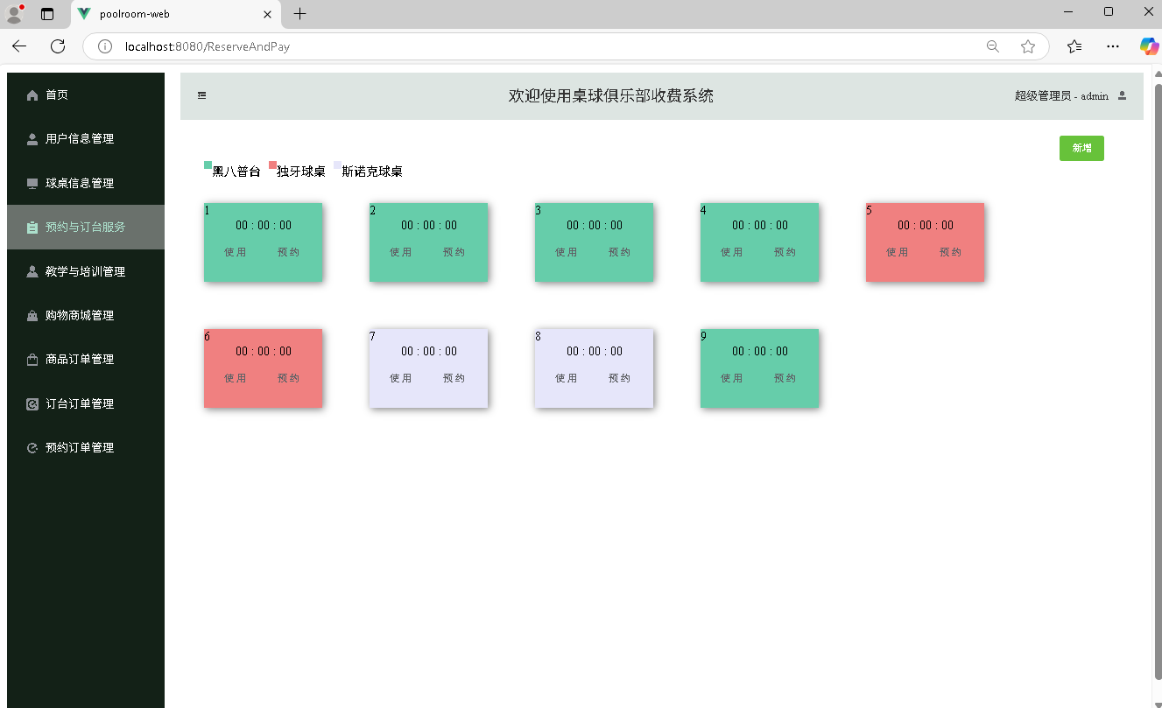Click 使用 on table 2
Viewport: 1162px width, 708px height.
point(401,252)
